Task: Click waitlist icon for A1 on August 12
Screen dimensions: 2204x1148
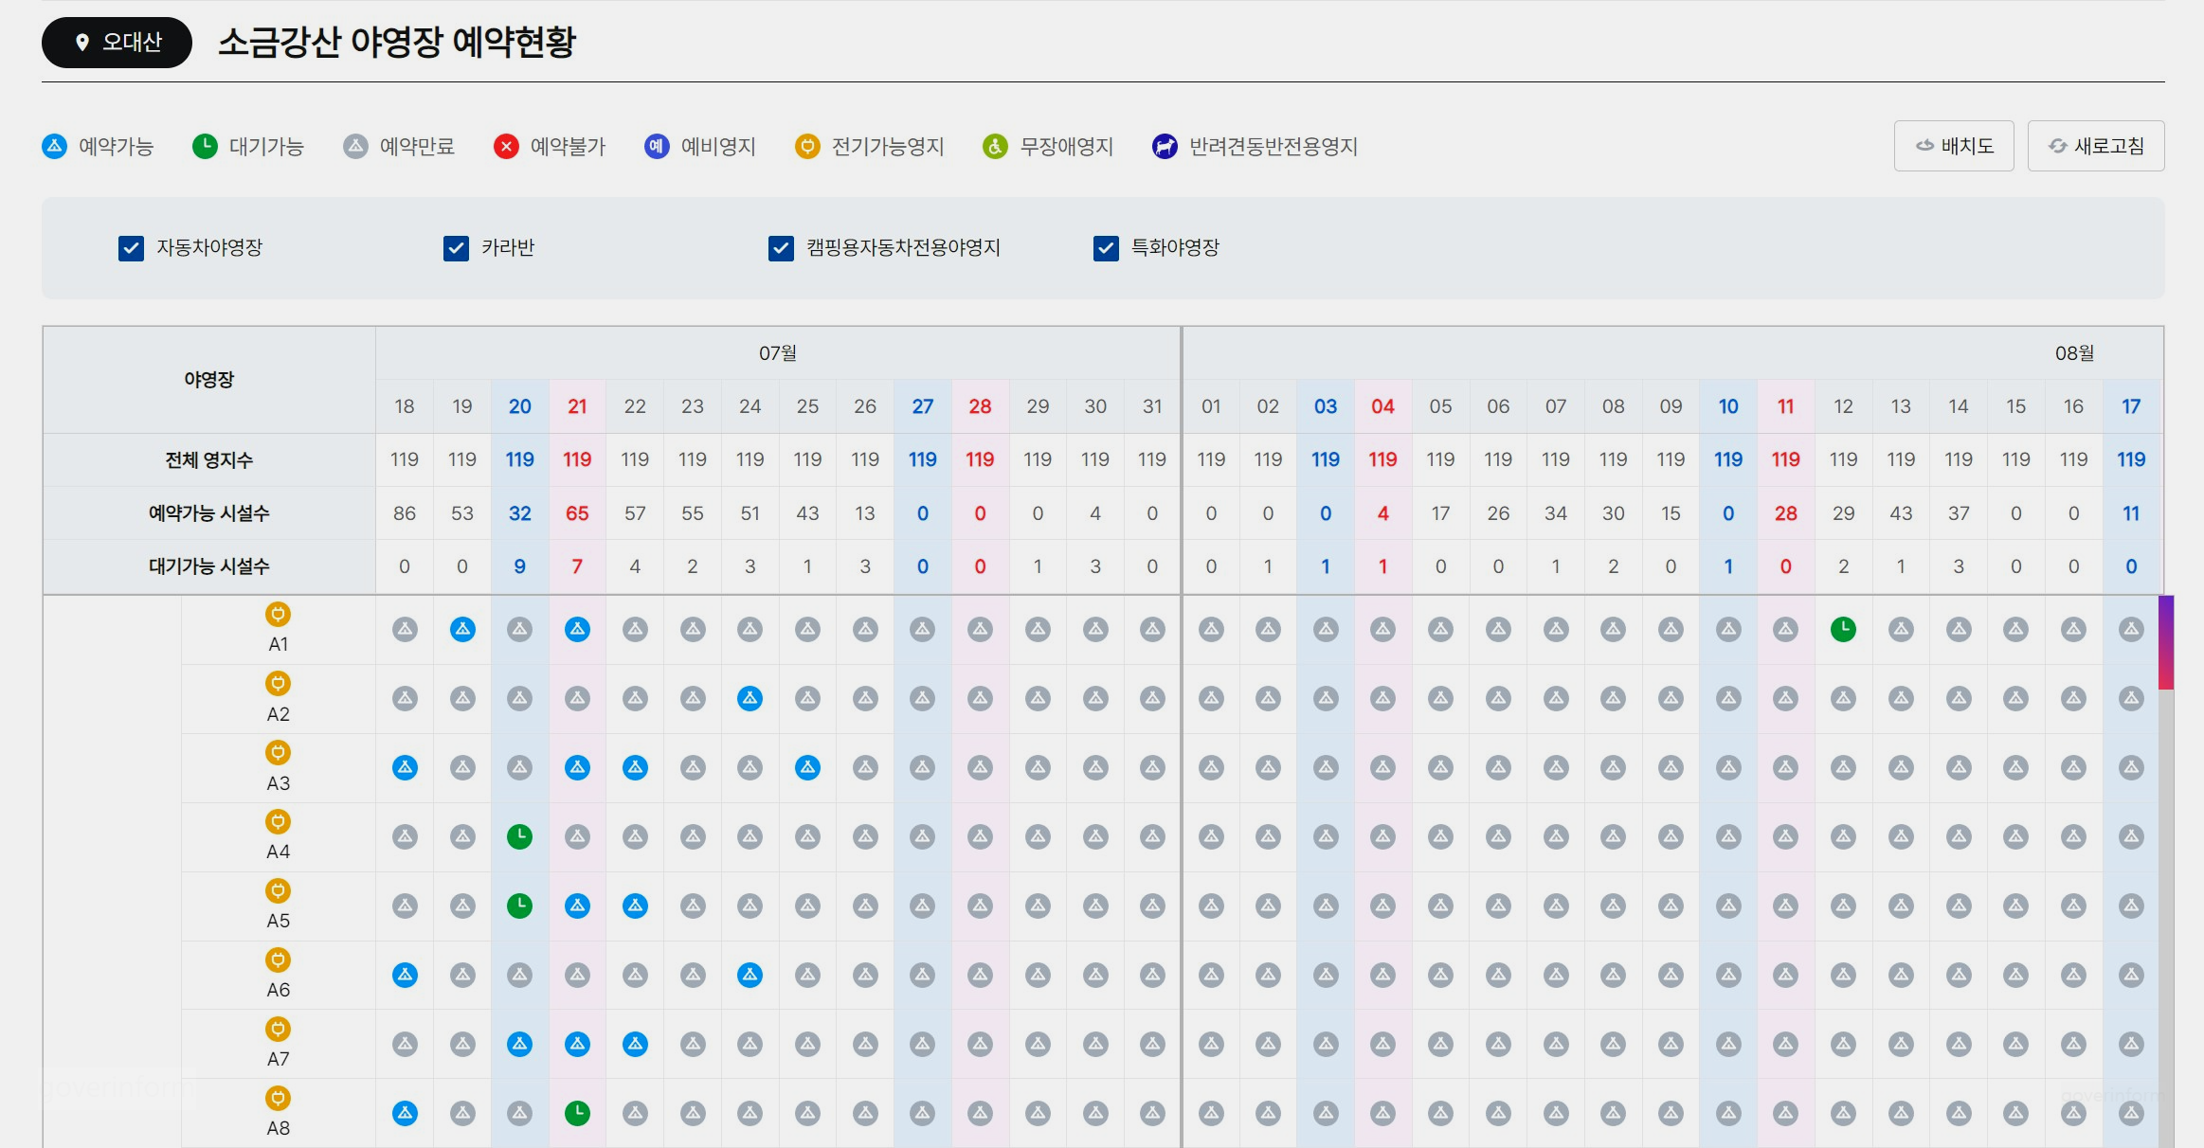Action: (x=1843, y=629)
